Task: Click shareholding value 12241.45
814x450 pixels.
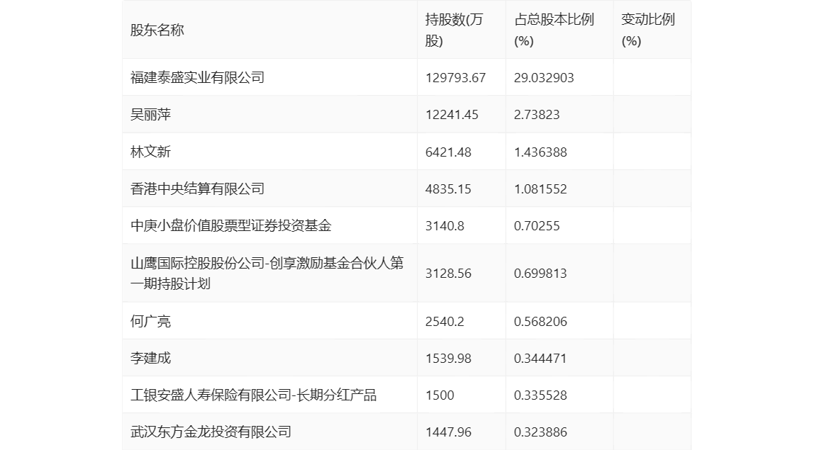Action: (x=452, y=115)
